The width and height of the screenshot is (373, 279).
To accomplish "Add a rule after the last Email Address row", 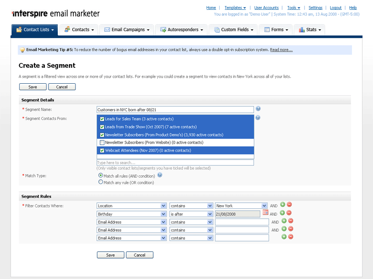I will tap(284, 237).
